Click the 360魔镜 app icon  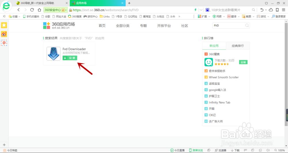(x=209, y=62)
